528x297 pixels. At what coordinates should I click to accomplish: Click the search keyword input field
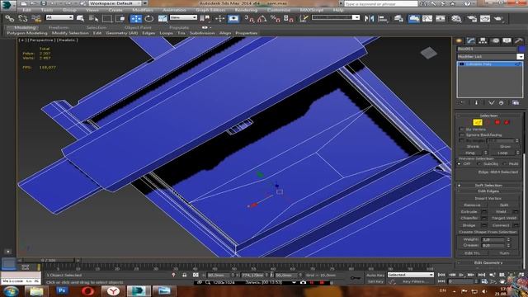381,3
